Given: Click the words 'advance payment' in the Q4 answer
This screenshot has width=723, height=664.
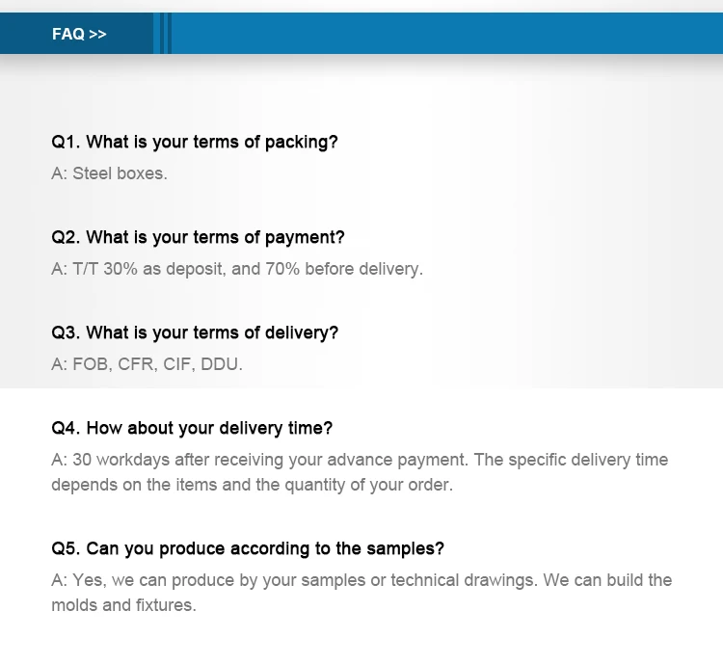Looking at the screenshot, I should coord(411,460).
